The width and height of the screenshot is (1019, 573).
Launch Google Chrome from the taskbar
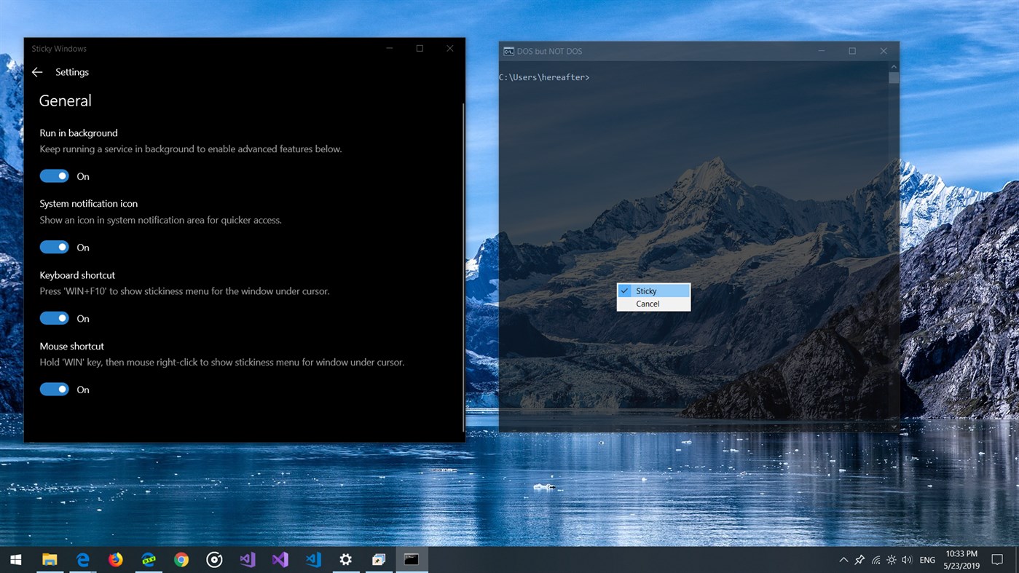(181, 559)
